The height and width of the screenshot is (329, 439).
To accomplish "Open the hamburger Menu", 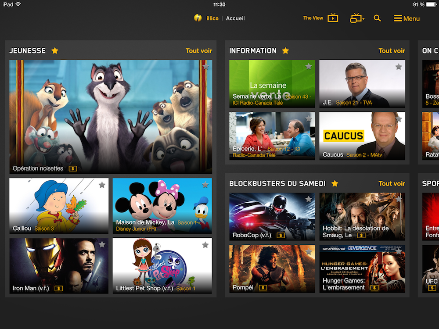I will [407, 18].
